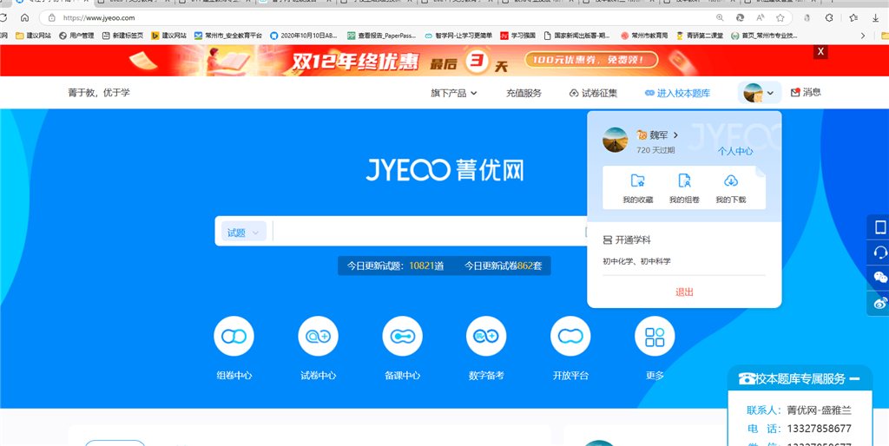Image resolution: width=889 pixels, height=446 pixels.
Task: Open 我的收藏 favorites folder icon
Action: [x=638, y=180]
